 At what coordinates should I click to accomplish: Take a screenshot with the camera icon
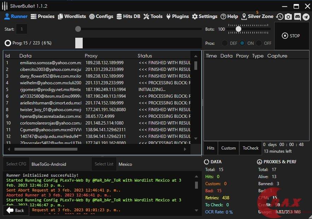[x=288, y=17]
